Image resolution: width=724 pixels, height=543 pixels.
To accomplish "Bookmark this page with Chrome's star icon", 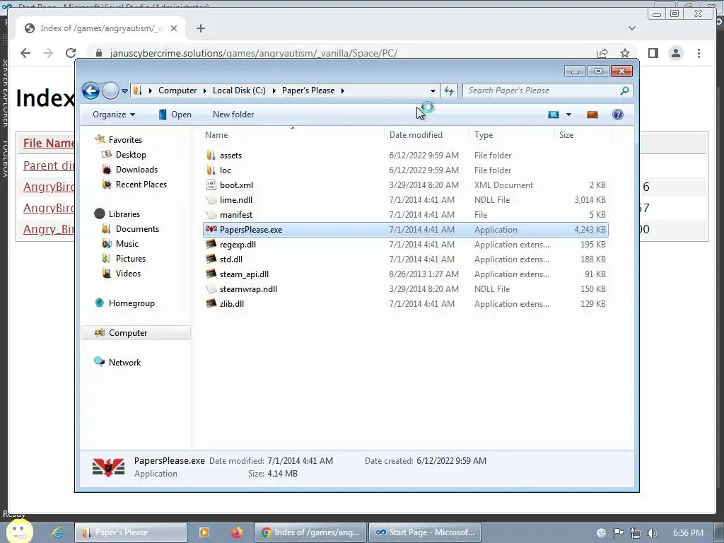I will coord(625,53).
